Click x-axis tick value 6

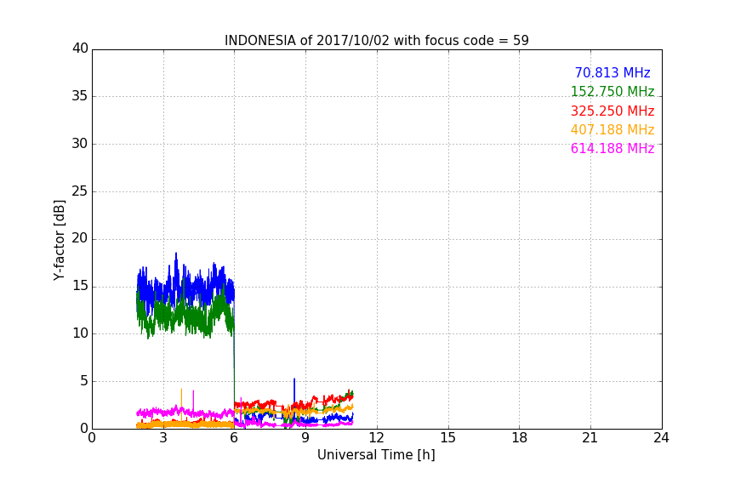point(235,438)
